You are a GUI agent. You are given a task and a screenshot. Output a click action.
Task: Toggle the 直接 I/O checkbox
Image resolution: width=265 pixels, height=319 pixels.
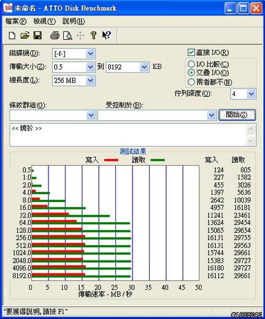point(191,52)
